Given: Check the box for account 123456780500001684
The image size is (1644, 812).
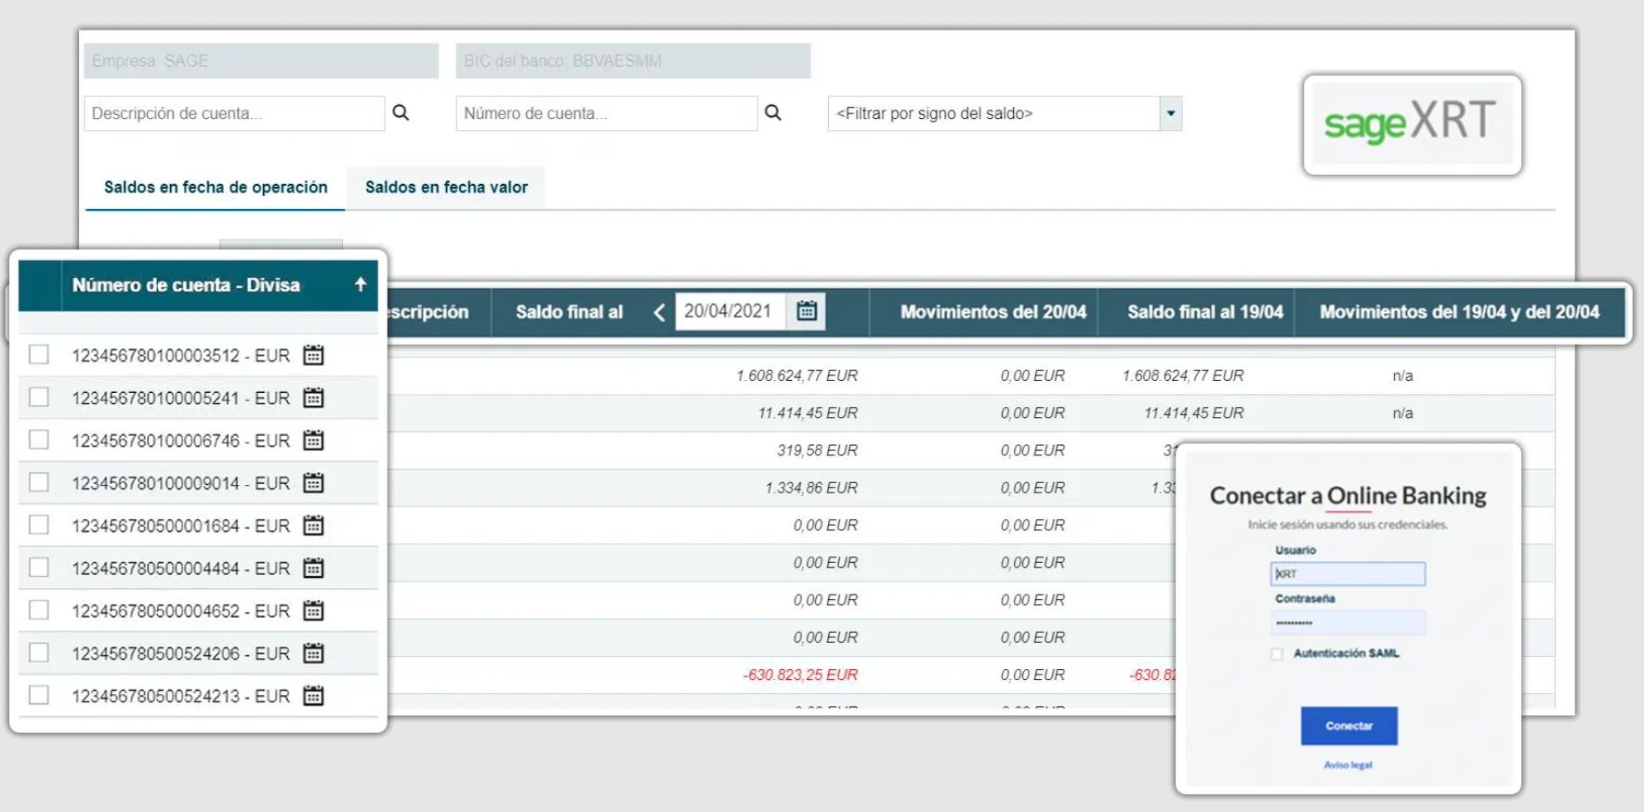Looking at the screenshot, I should click(x=39, y=525).
